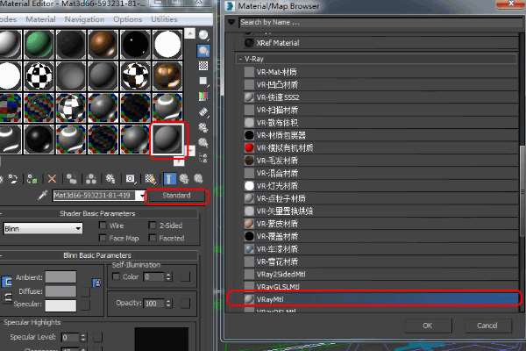Open the Blinn shader type dropdown

(x=43, y=228)
